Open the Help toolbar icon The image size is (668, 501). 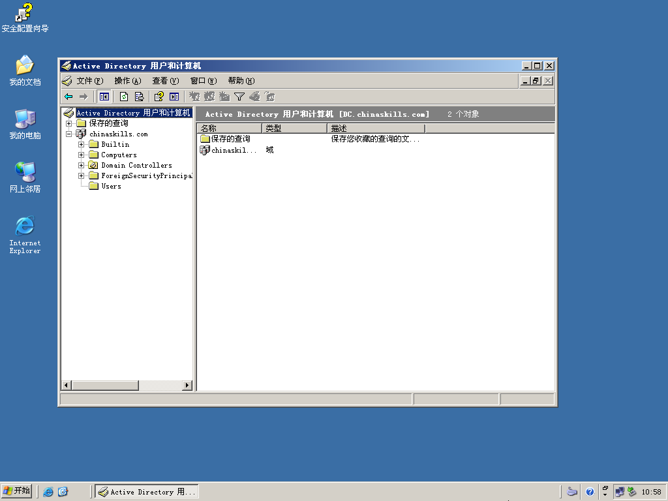(x=159, y=97)
